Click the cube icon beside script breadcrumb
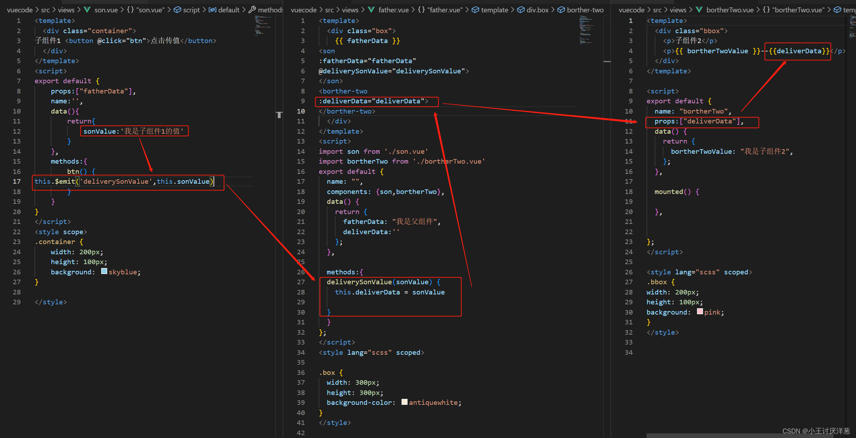This screenshot has width=856, height=438. click(177, 10)
